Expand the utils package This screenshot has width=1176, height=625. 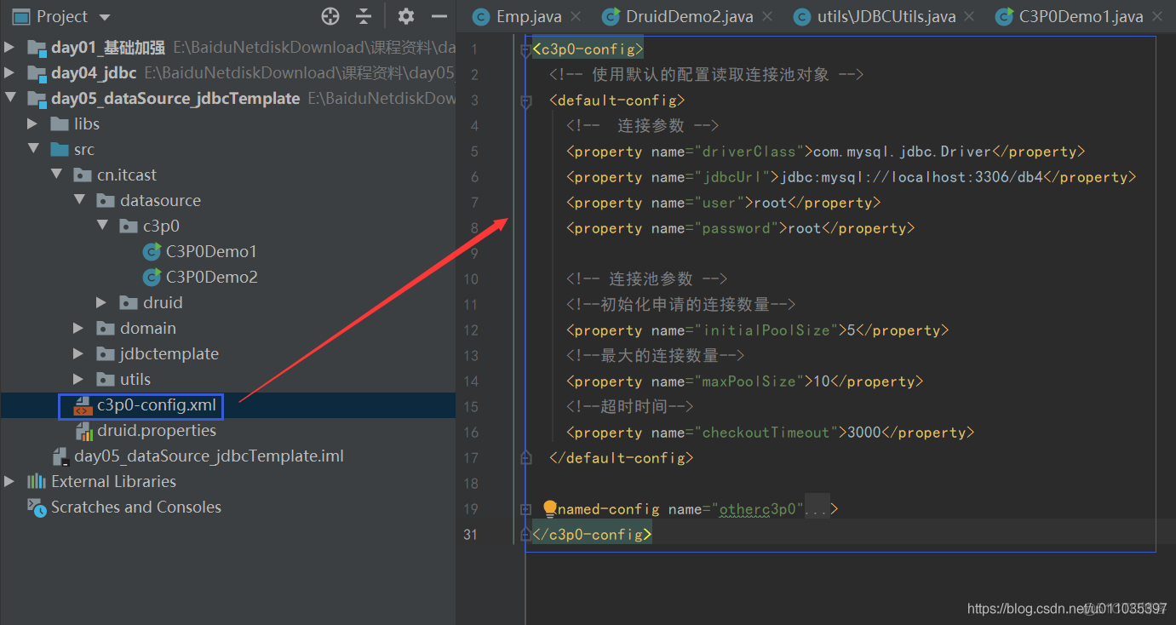point(79,380)
